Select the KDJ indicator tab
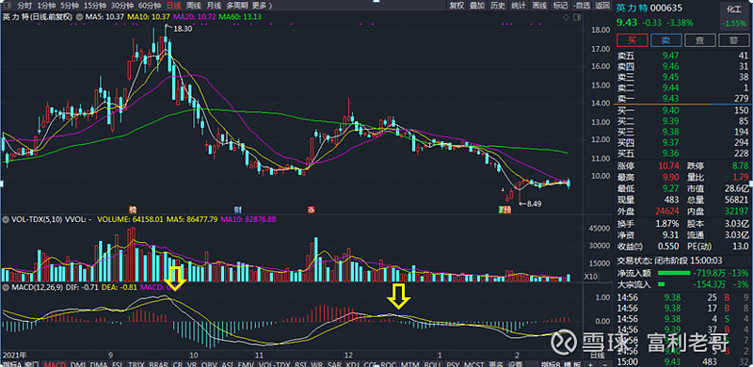 click(353, 363)
